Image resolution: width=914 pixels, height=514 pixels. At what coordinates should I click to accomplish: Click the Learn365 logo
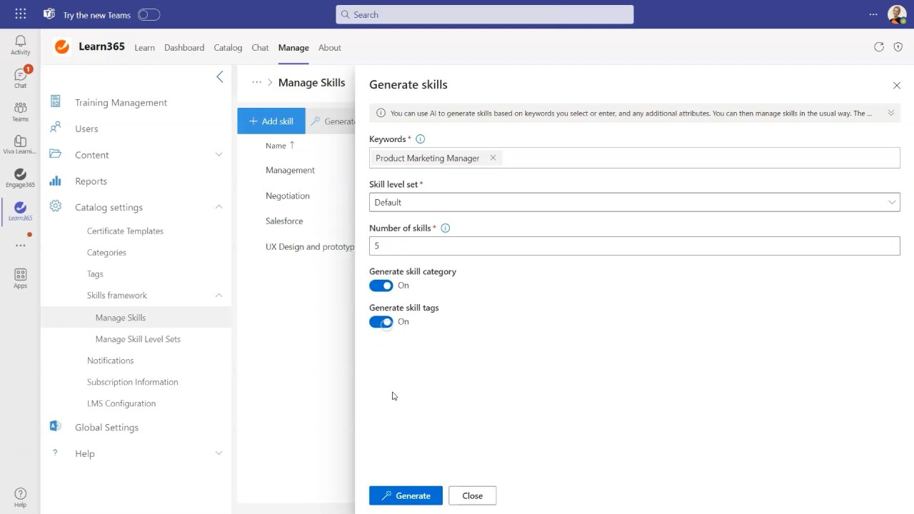[x=62, y=47]
